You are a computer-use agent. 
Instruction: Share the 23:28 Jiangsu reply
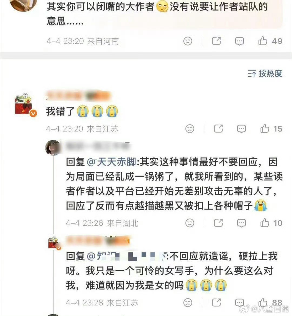(216, 302)
